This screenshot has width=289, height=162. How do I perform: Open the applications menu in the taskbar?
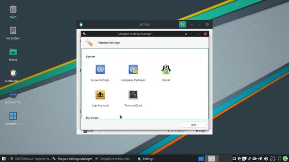click(x=4, y=159)
